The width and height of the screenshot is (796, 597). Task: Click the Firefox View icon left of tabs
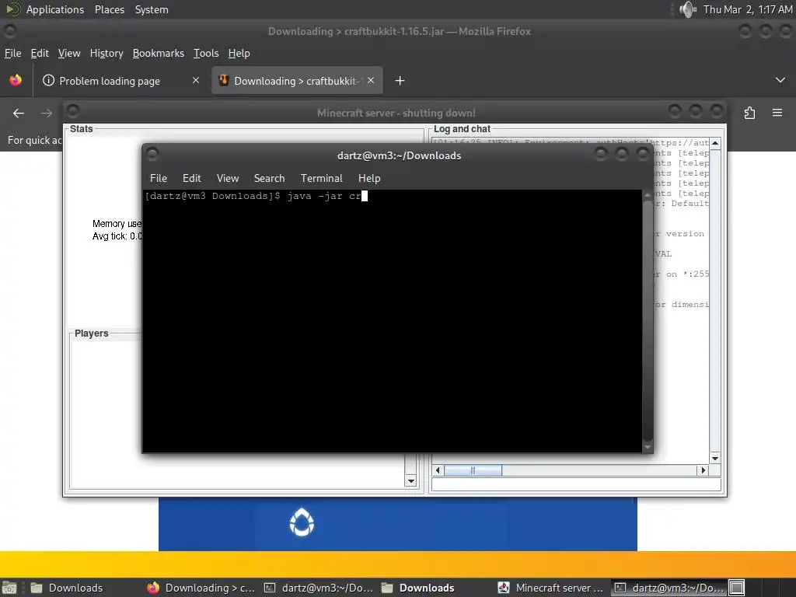(x=16, y=80)
